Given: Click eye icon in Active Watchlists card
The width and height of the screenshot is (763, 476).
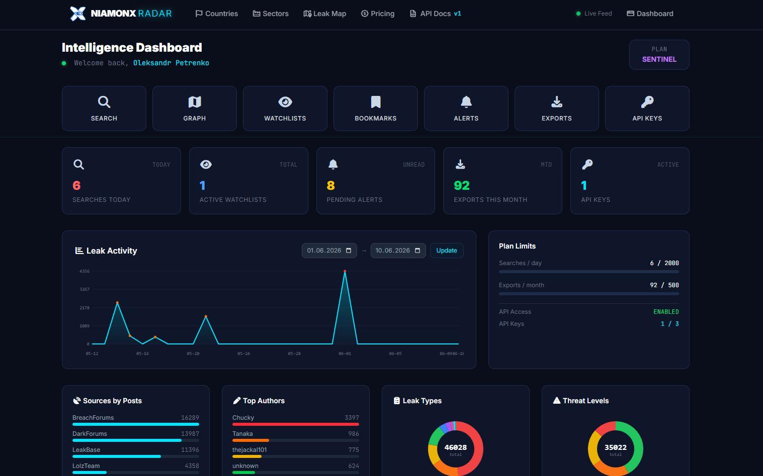Looking at the screenshot, I should [206, 164].
